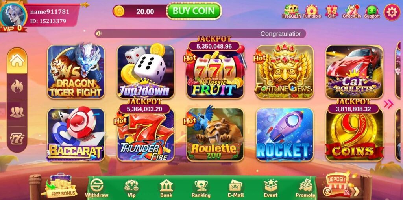Screen dimensions: 403x200
Task: Launch the Rocket game tile
Action: pos(285,135)
